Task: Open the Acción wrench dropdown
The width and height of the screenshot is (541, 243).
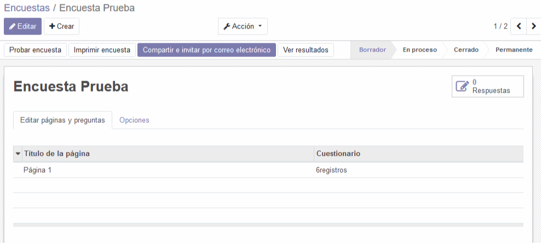Action: click(x=243, y=26)
